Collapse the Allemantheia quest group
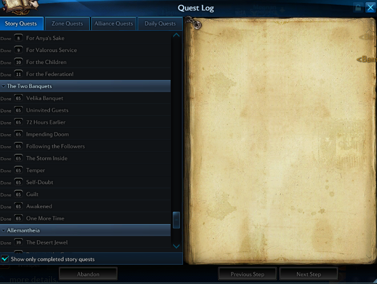Screen dimensions: 377x284 [3, 230]
